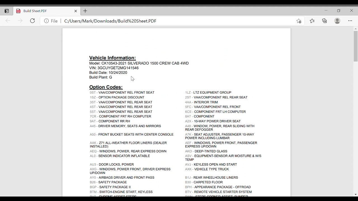Click AY0 AIRBAGS DRIVER AND FRONT PASS
358x201 pixels.
click(122, 178)
